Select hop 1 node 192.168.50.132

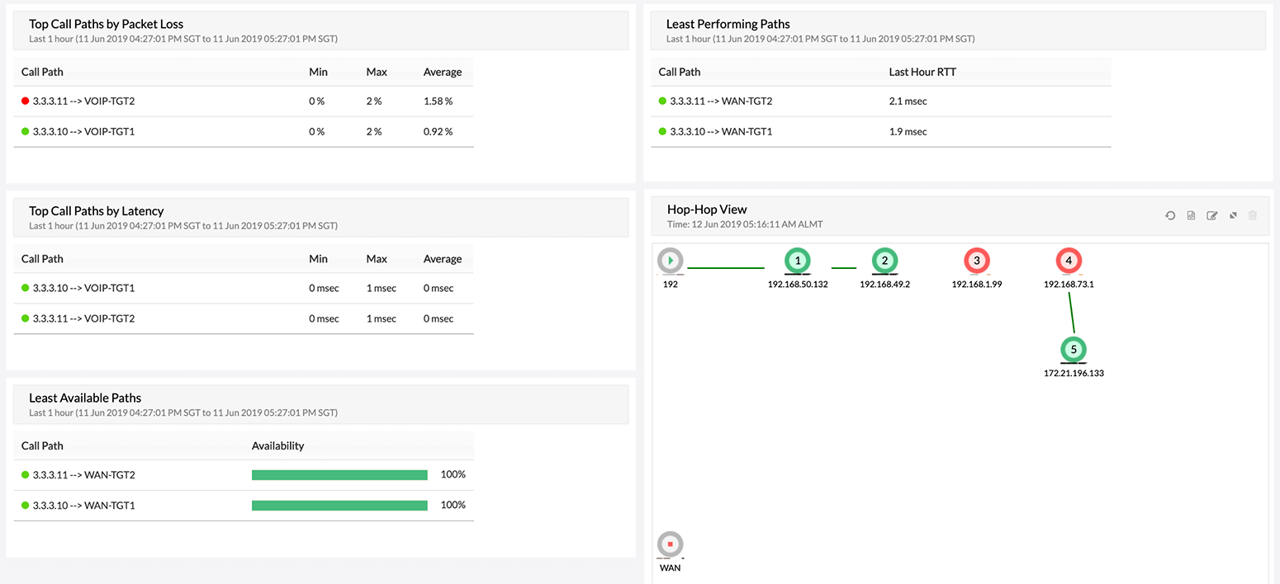[x=797, y=261]
